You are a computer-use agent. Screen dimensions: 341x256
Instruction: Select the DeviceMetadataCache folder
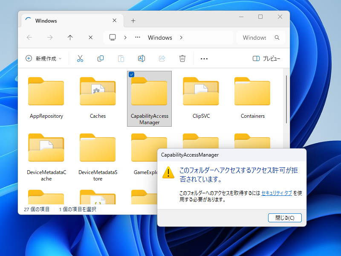(x=46, y=157)
